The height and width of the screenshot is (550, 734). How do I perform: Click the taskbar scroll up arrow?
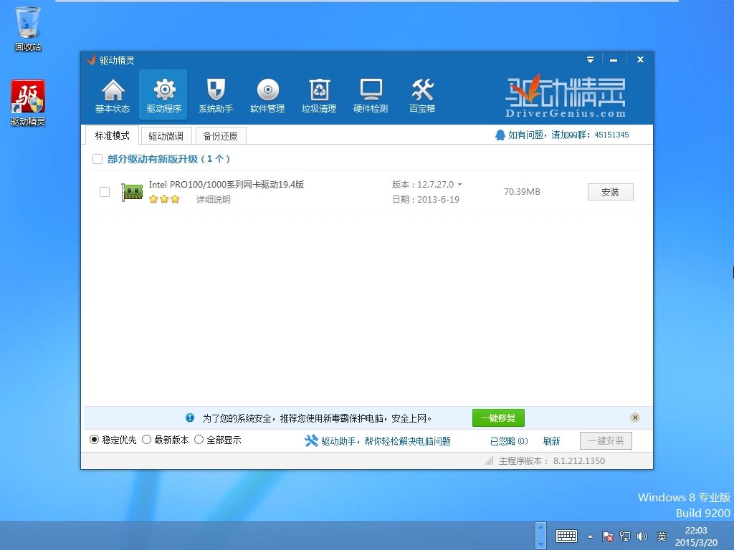[x=540, y=529]
